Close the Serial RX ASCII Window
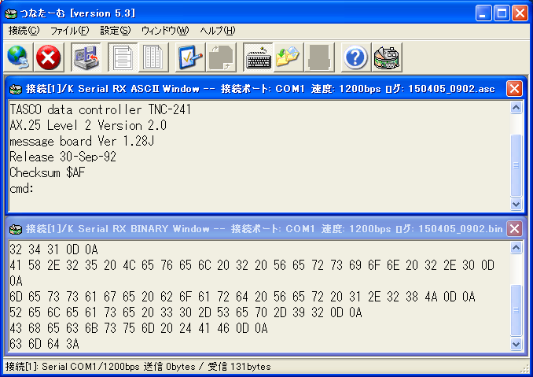Image resolution: width=533 pixels, height=377 pixels. pos(514,89)
